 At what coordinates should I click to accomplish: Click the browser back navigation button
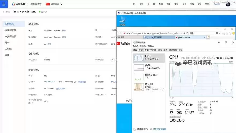point(120,33)
